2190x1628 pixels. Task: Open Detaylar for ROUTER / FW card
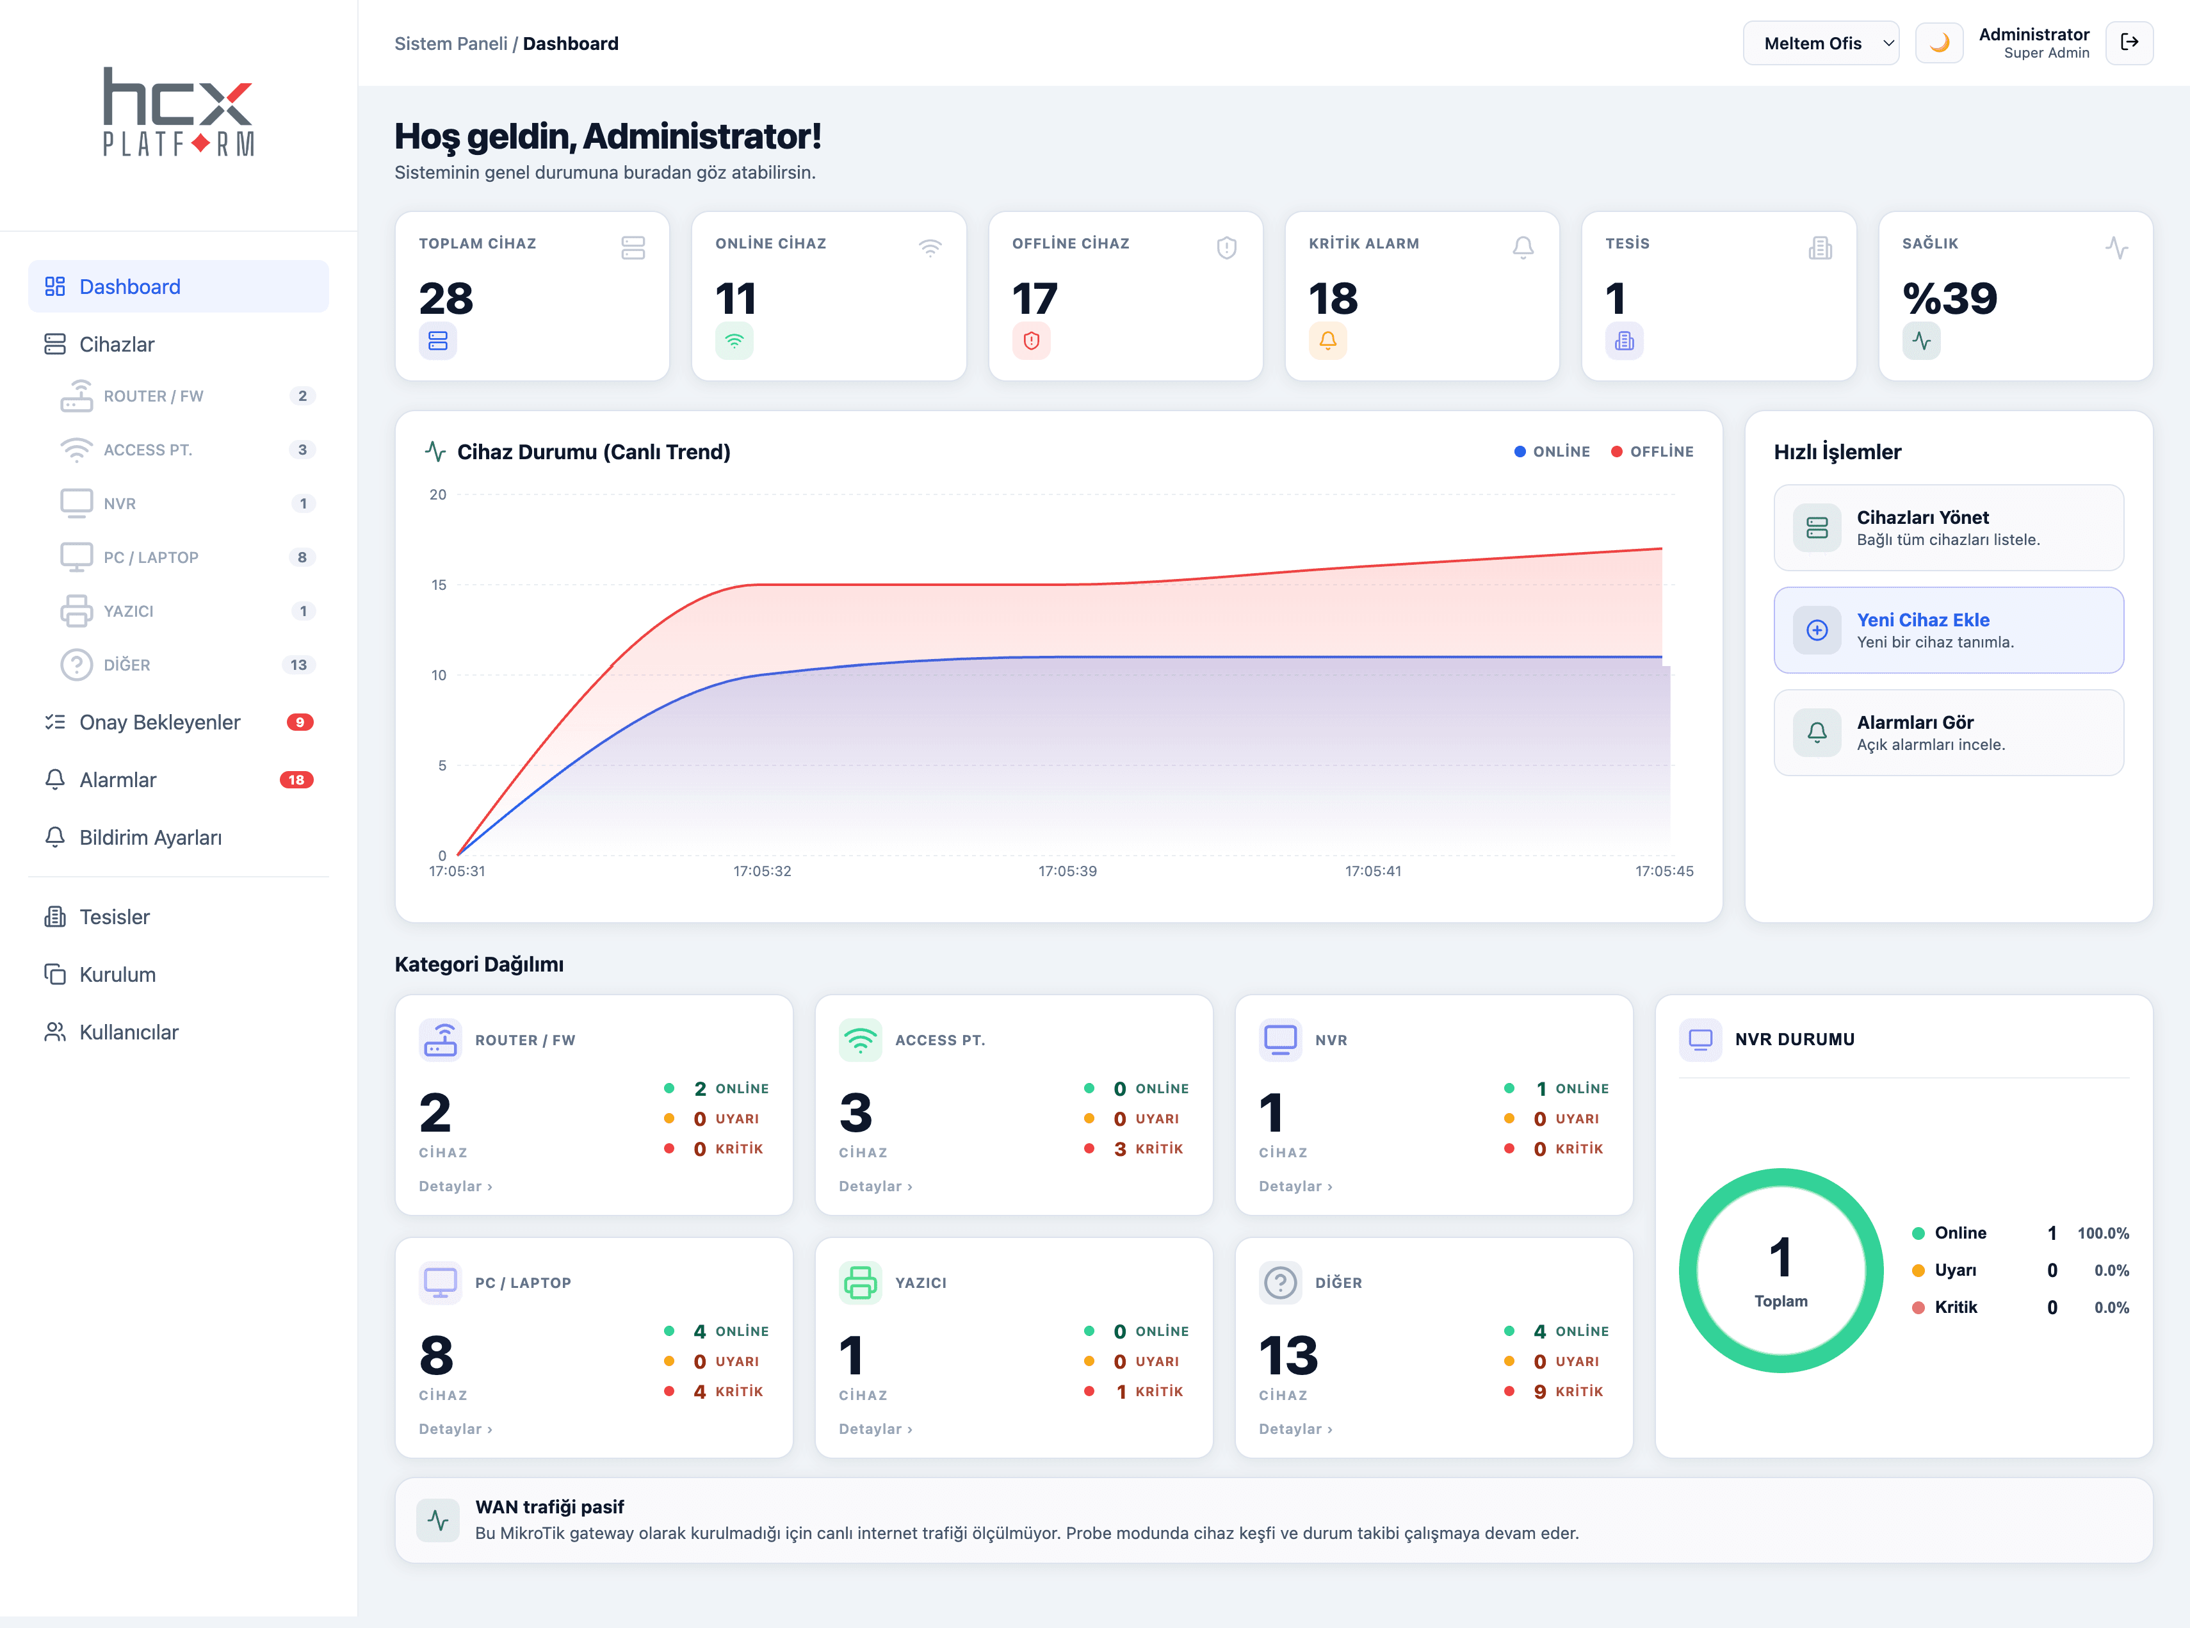point(455,1187)
